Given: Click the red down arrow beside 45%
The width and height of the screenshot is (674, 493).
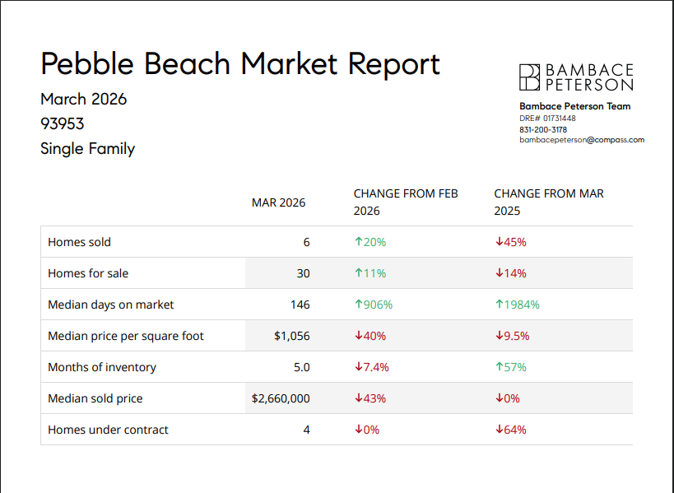Looking at the screenshot, I should [499, 242].
